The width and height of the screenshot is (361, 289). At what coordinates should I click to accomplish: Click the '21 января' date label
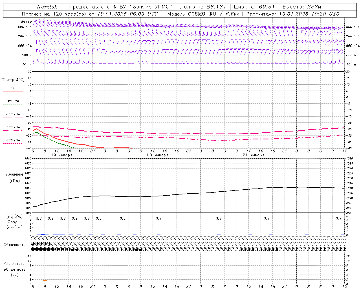coord(254,155)
